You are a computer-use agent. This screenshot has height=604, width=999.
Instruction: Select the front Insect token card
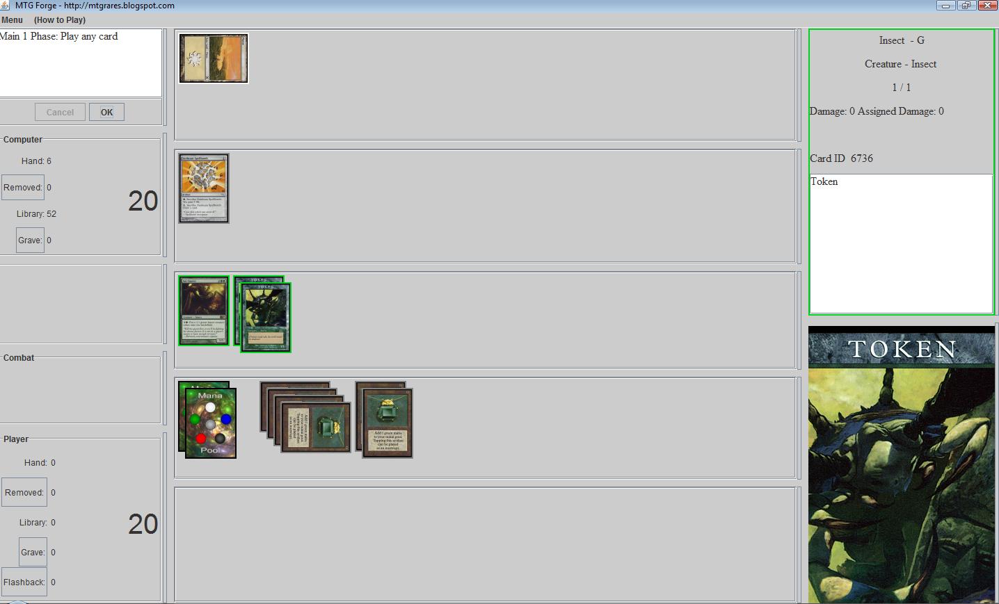[266, 318]
